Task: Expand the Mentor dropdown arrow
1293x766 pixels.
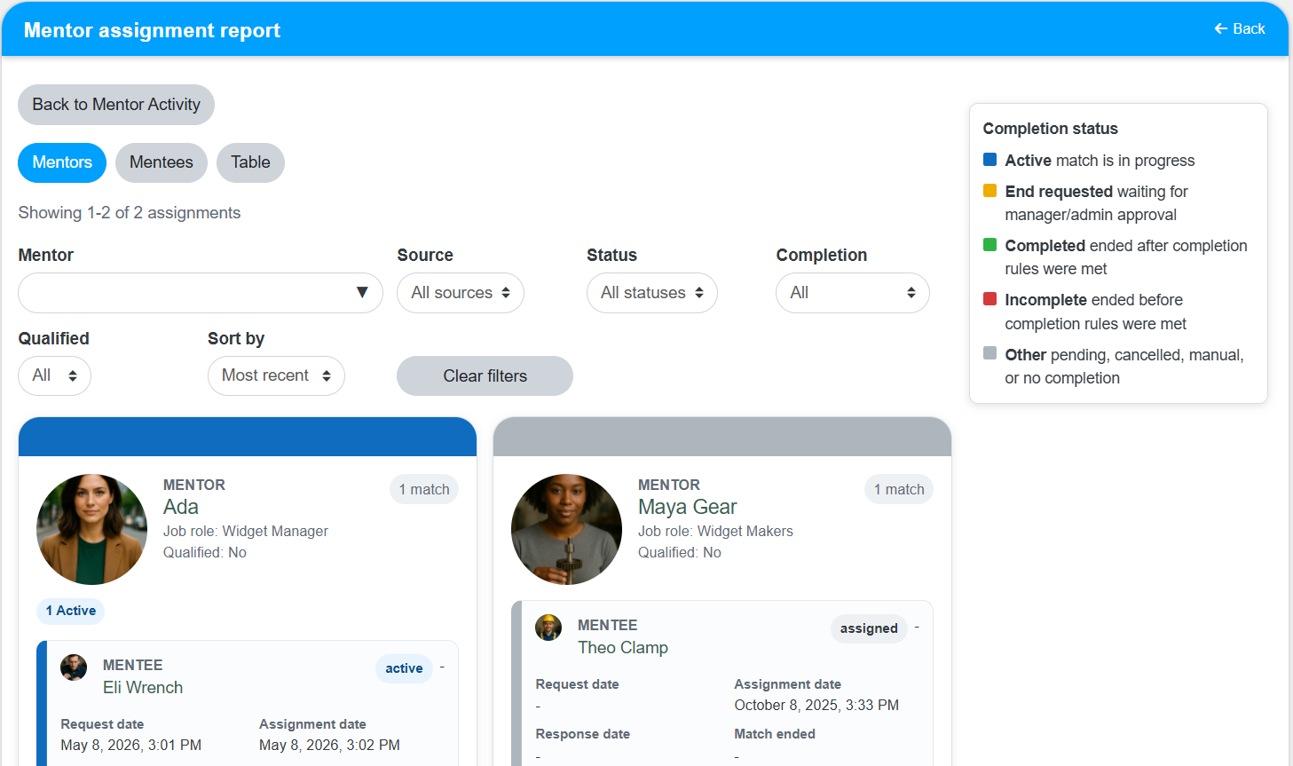Action: pos(362,293)
